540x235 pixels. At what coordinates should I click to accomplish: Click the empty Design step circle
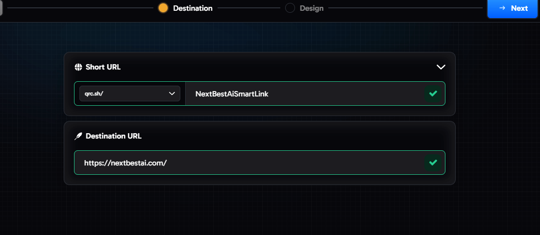290,8
